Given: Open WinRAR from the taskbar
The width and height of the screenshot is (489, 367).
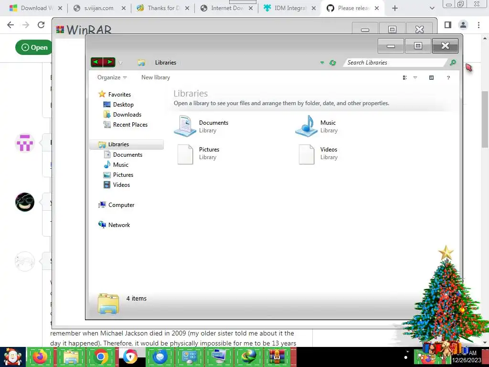Looking at the screenshot, I should (277, 356).
